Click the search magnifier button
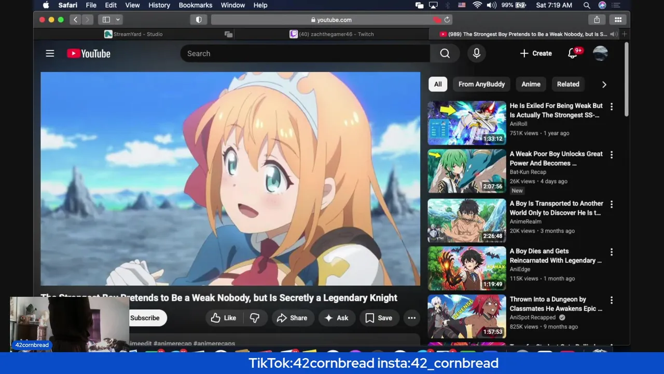This screenshot has width=664, height=374. (445, 54)
